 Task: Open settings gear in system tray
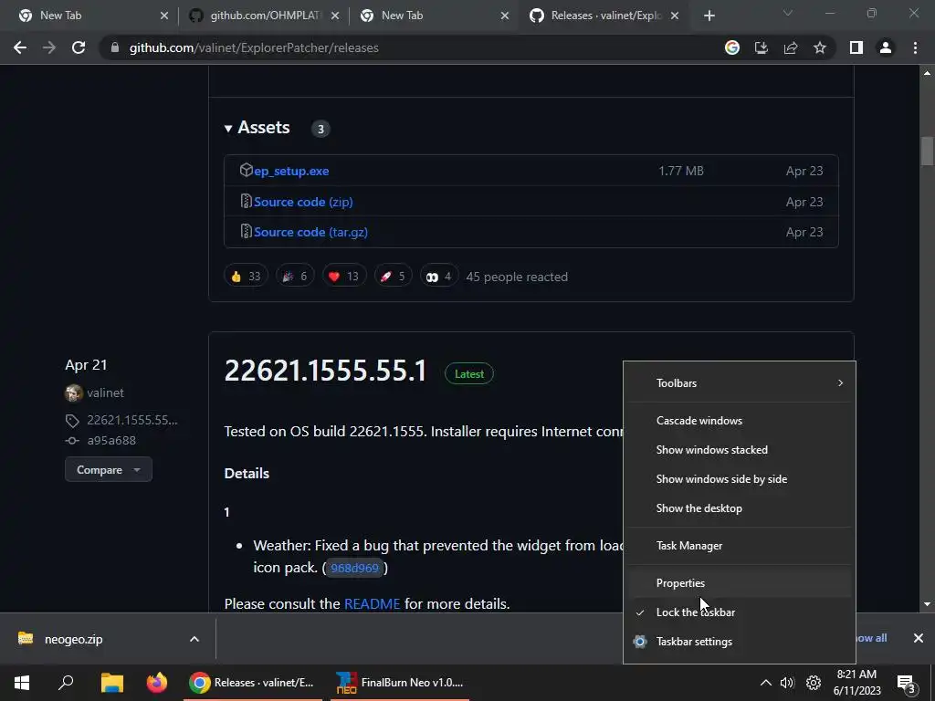pos(814,683)
